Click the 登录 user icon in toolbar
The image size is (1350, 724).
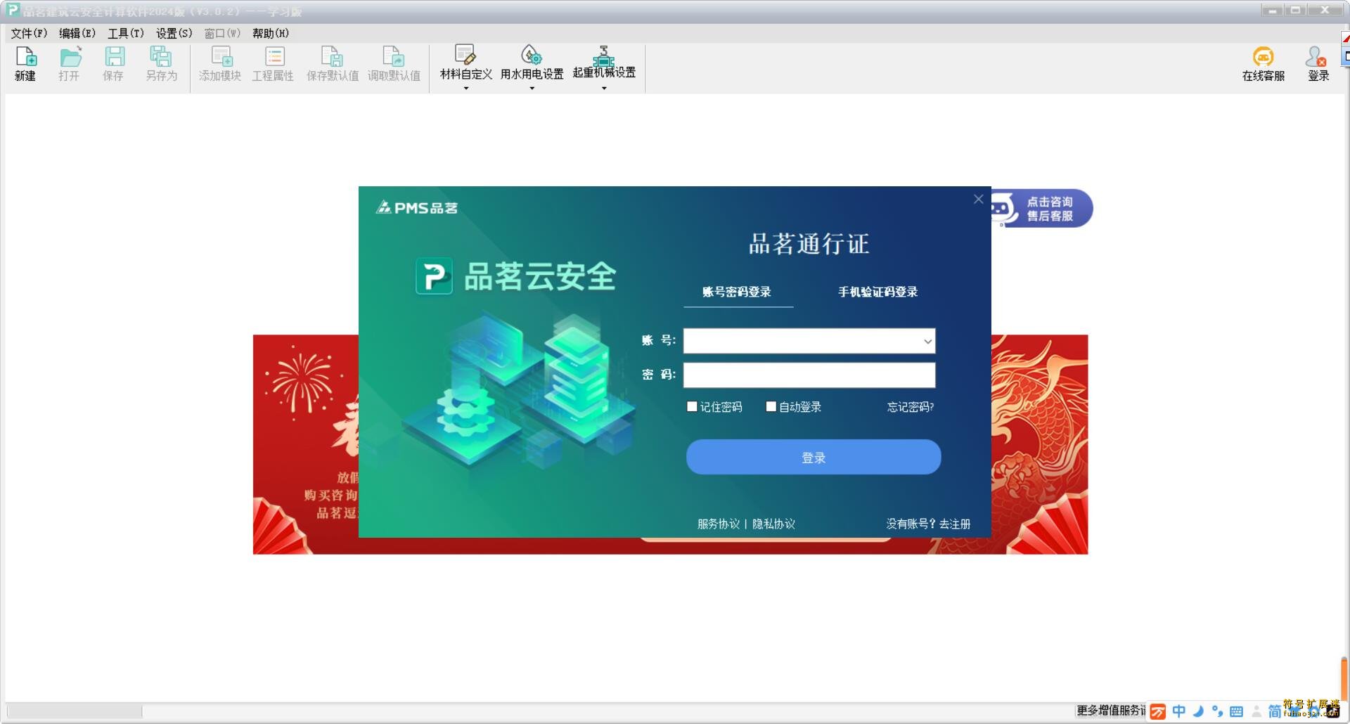(1316, 57)
